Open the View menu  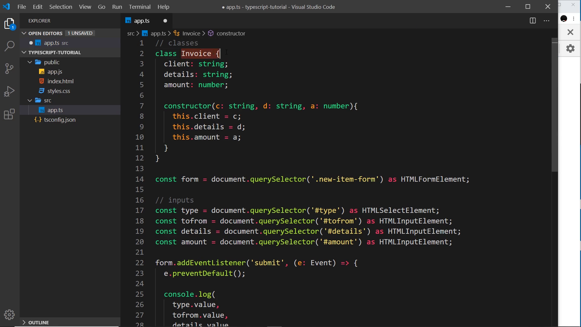point(85,7)
